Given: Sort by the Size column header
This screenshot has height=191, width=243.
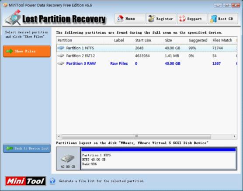Looking at the screenshot, I should click(168, 40).
